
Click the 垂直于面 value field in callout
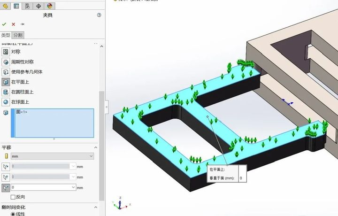pos(241,178)
